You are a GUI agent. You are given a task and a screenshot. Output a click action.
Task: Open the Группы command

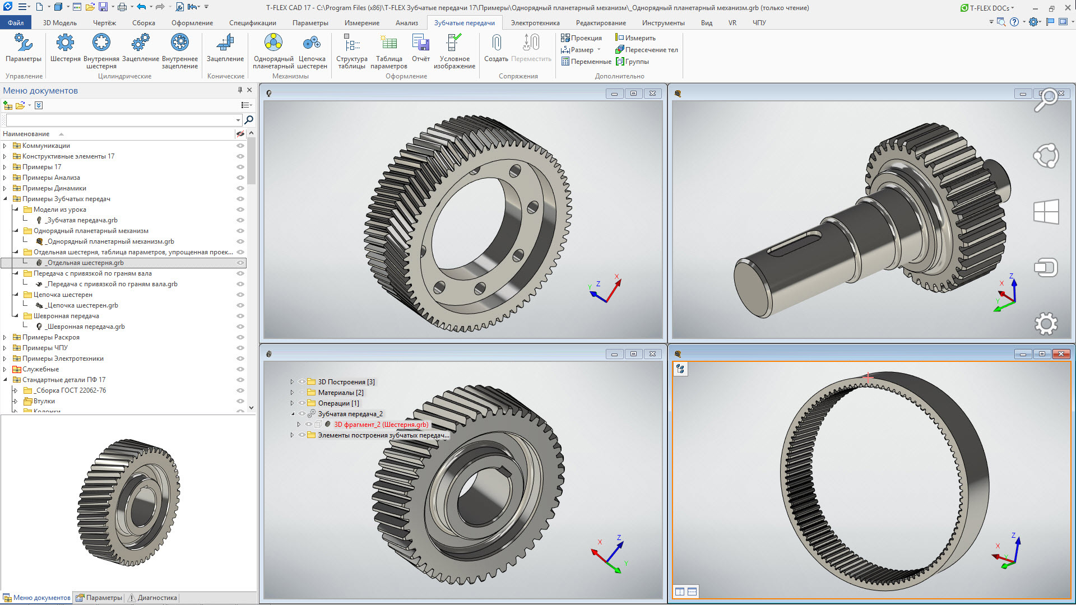pyautogui.click(x=632, y=62)
